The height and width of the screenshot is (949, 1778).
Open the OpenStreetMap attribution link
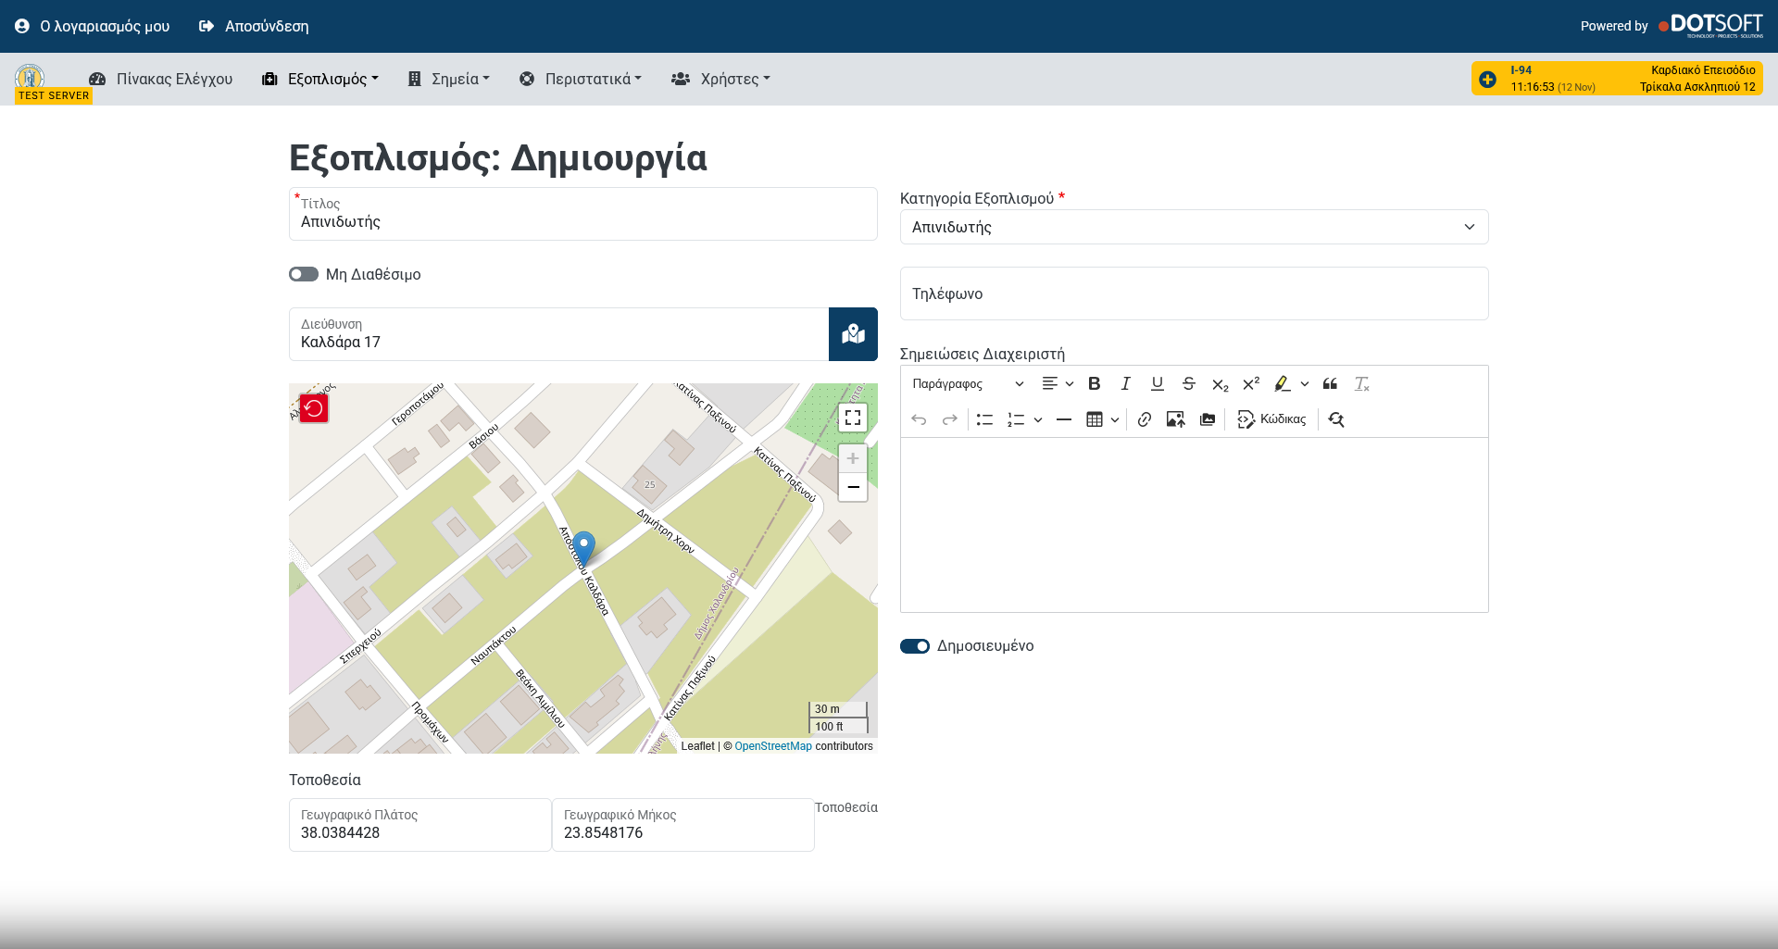(772, 746)
